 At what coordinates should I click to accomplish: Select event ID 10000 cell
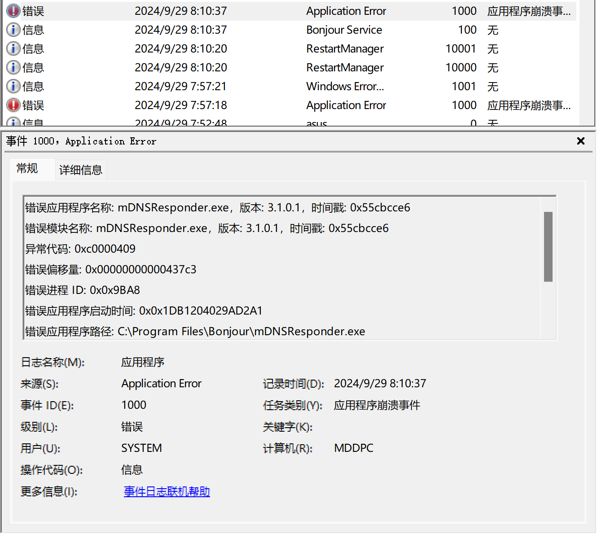point(461,67)
